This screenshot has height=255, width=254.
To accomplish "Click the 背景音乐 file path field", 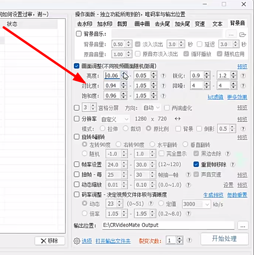I will [x=167, y=34].
